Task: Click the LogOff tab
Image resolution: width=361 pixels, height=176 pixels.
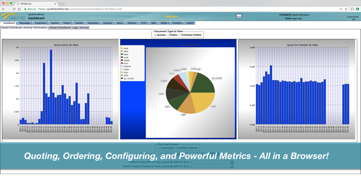Action: tap(190, 23)
